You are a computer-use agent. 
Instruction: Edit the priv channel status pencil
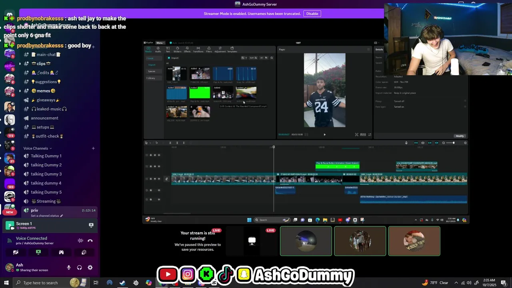pyautogui.click(x=62, y=216)
